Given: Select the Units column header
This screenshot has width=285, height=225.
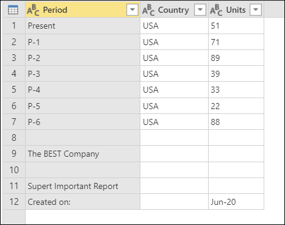Looking at the screenshot, I should pyautogui.click(x=236, y=10).
